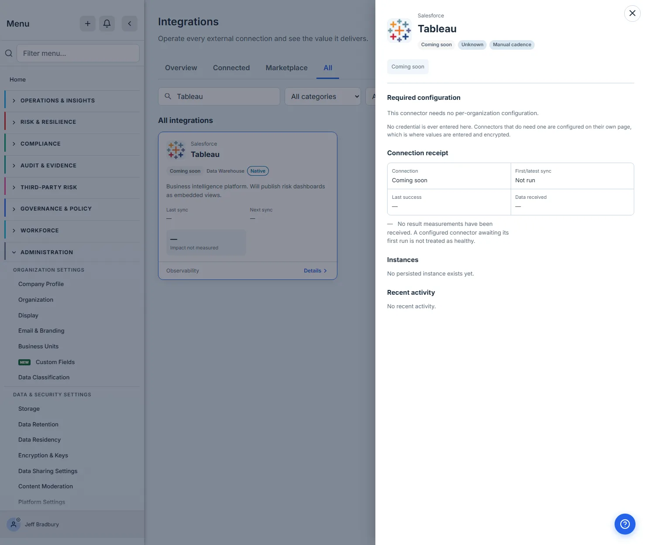This screenshot has height=545, width=646.
Task: Open Data Classification
Action: pyautogui.click(x=44, y=377)
